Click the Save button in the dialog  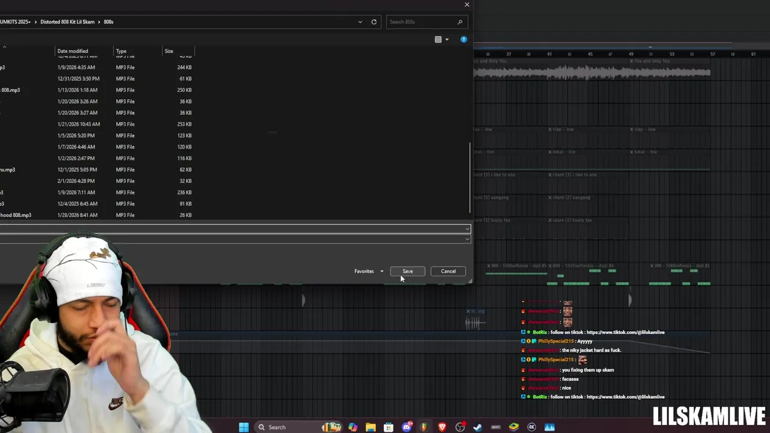(x=407, y=271)
